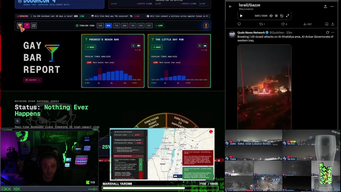Dismiss the green Incident Ended popup

(212, 169)
